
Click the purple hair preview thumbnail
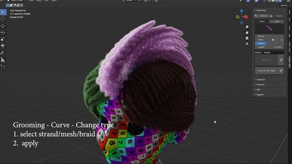point(270,29)
